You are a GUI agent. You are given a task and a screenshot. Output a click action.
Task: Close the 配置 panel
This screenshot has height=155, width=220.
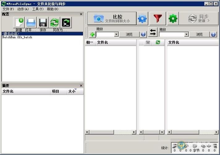coord(81,14)
